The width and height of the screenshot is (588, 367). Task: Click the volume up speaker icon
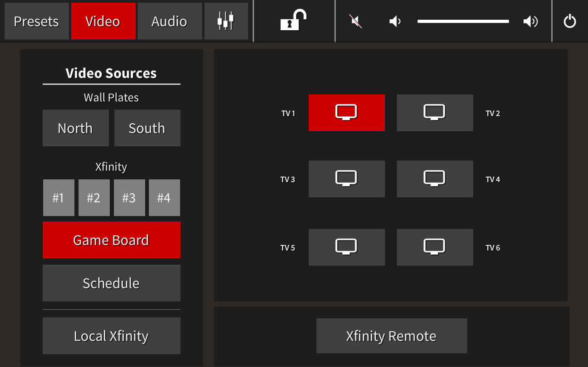(531, 22)
